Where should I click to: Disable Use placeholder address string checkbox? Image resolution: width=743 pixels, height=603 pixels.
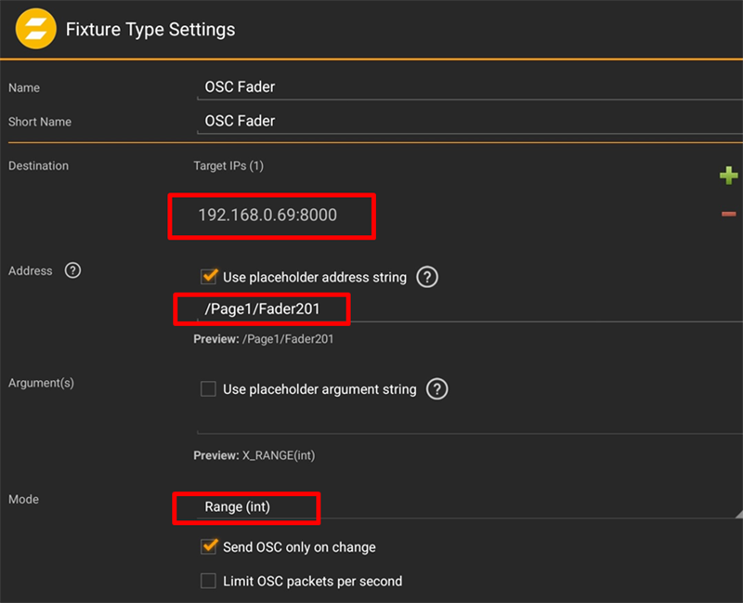click(x=209, y=277)
